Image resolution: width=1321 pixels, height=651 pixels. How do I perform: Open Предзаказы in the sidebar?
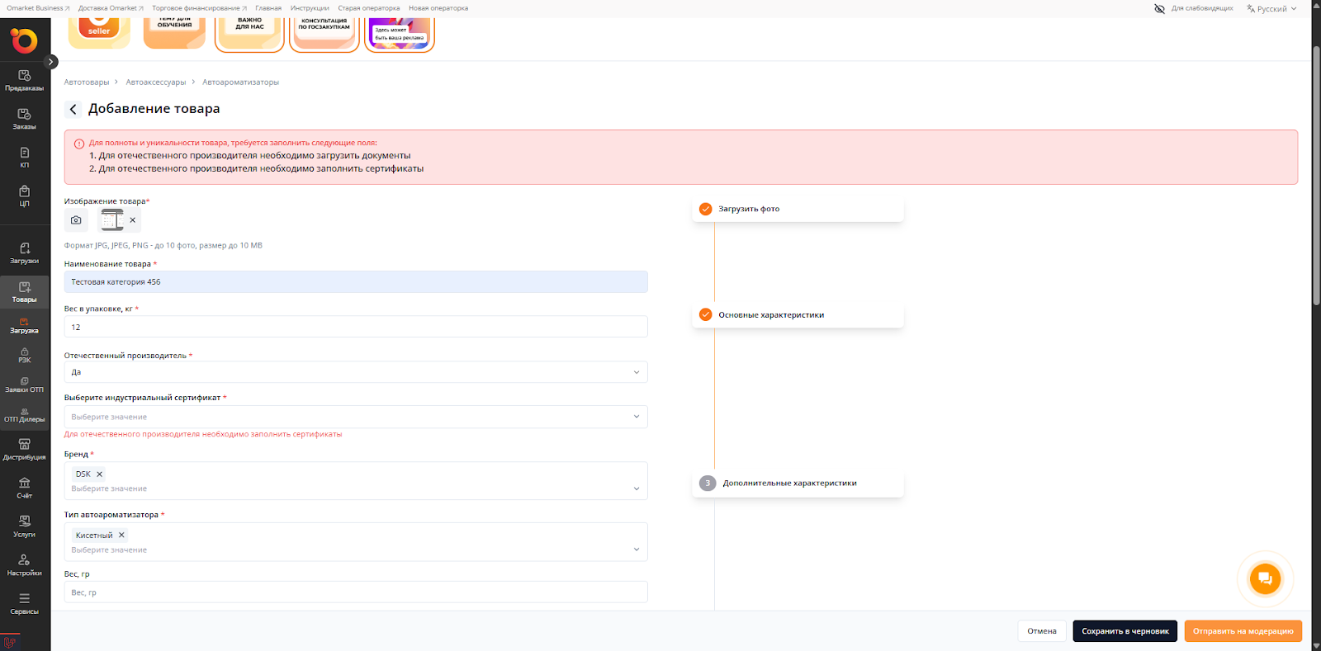click(24, 80)
